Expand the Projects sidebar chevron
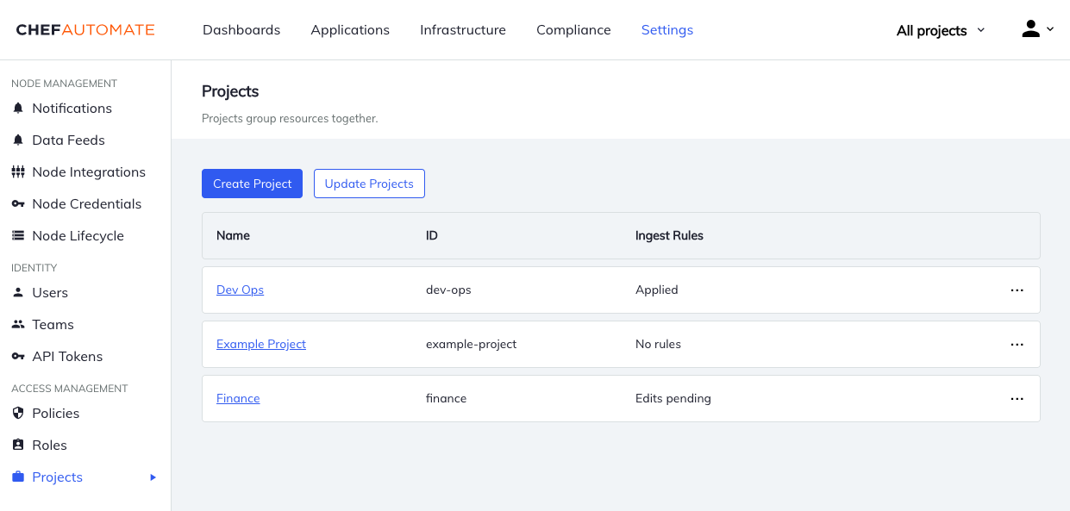 [153, 477]
